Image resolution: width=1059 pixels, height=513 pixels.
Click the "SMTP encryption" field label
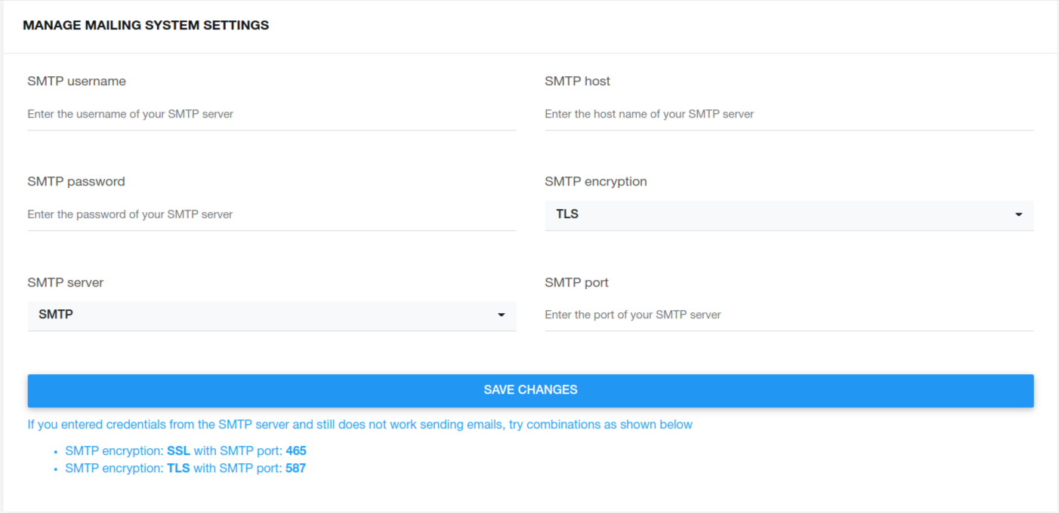tap(595, 181)
